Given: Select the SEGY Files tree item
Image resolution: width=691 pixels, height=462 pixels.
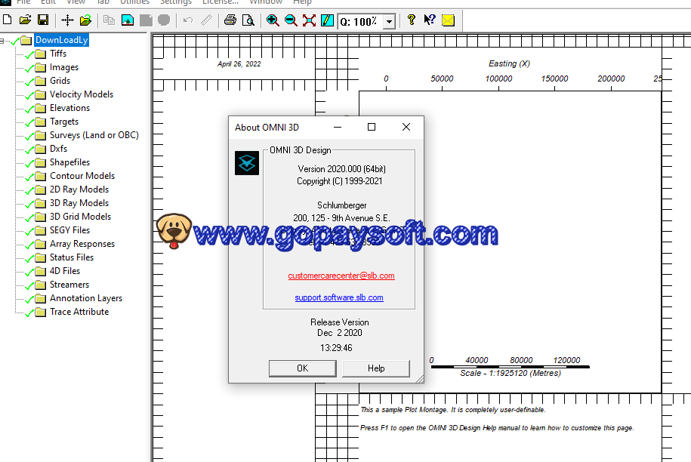Looking at the screenshot, I should pyautogui.click(x=69, y=230).
